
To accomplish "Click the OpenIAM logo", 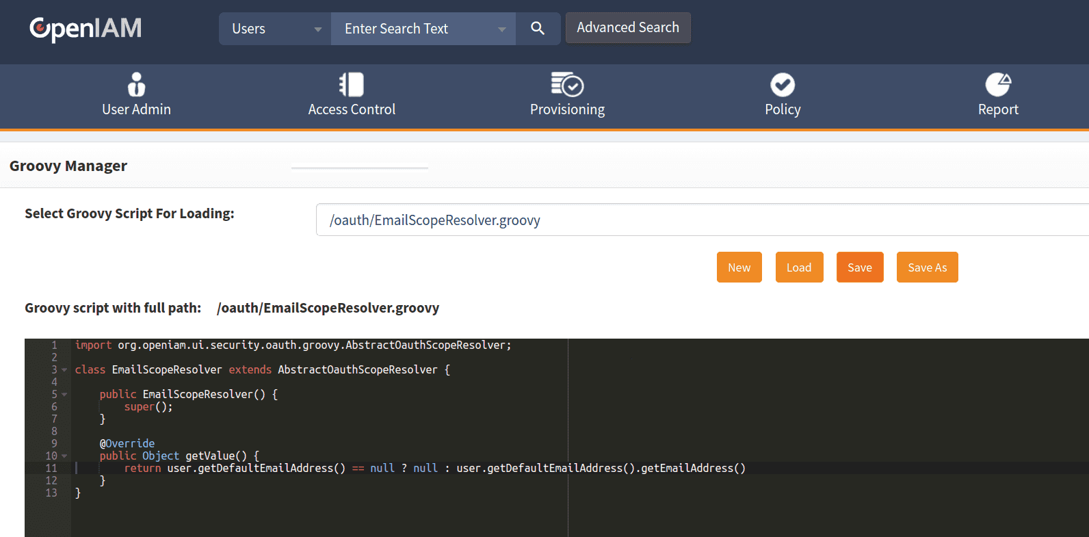I will click(x=86, y=29).
